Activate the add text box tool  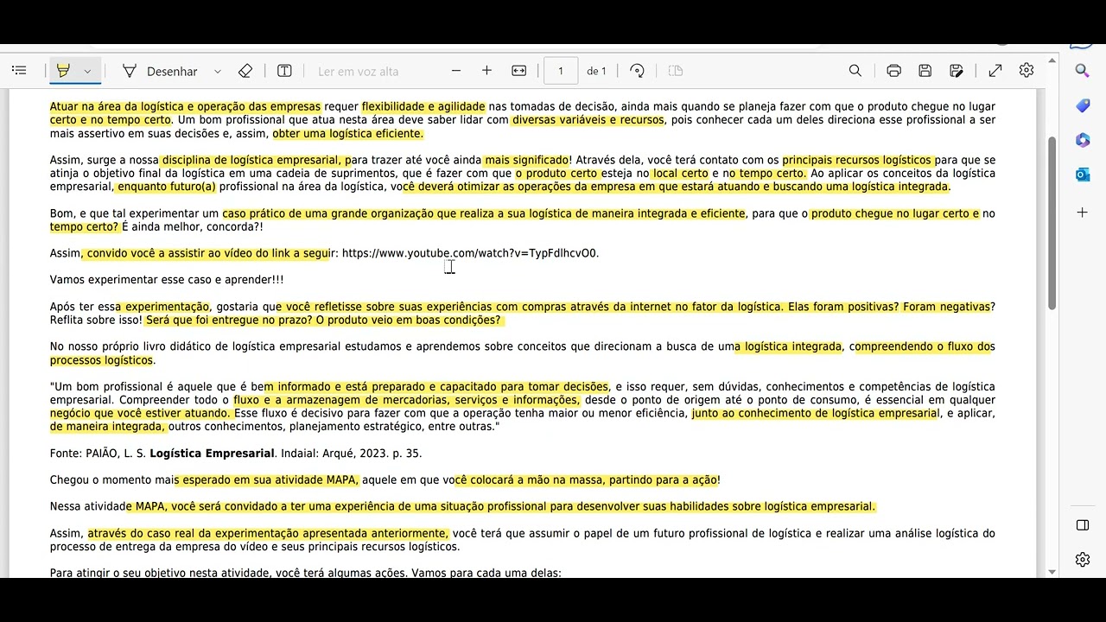pyautogui.click(x=284, y=71)
